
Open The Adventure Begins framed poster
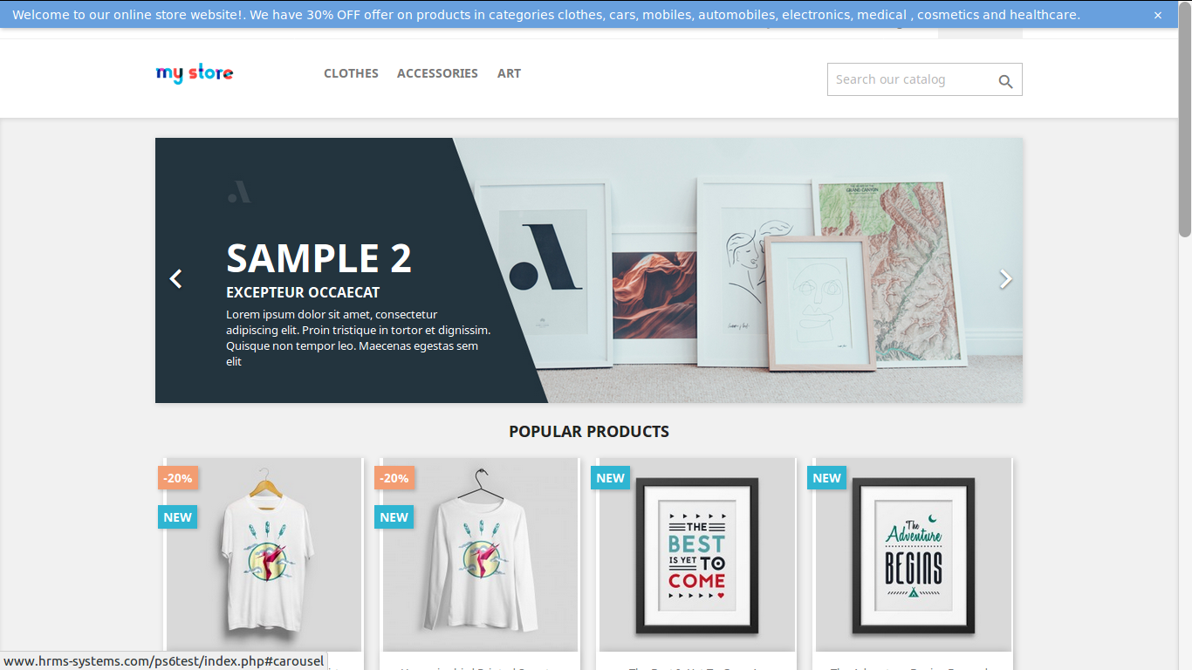913,555
